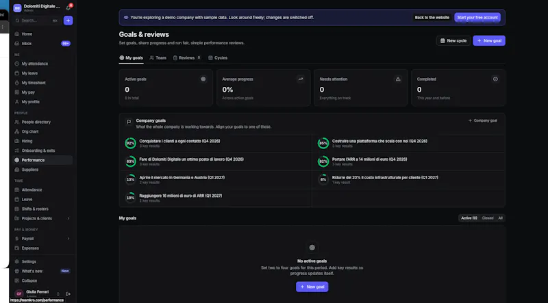Open goal Fare di Dolomiti Digitale un ottimo posto

(x=216, y=161)
